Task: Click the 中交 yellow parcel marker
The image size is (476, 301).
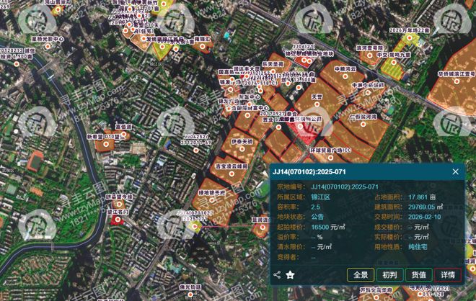Action: click(394, 62)
